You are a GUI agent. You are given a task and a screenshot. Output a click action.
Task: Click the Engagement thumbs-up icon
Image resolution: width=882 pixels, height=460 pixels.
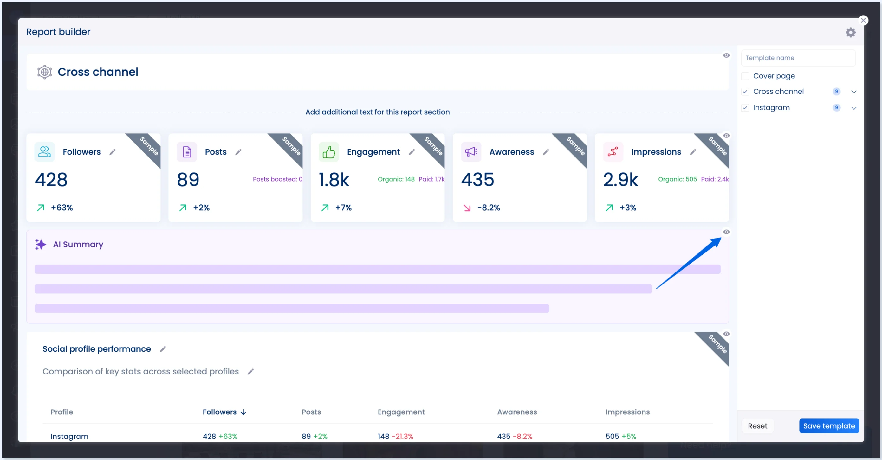(329, 152)
